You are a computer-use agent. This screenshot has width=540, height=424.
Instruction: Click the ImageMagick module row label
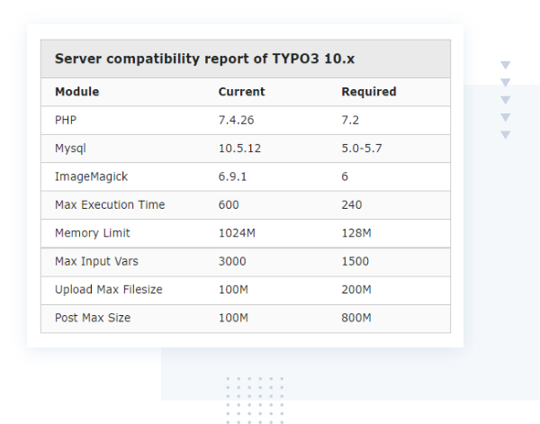[x=93, y=176]
